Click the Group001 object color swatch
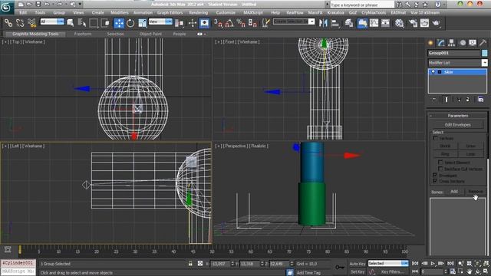This screenshot has width=491, height=276. point(484,53)
